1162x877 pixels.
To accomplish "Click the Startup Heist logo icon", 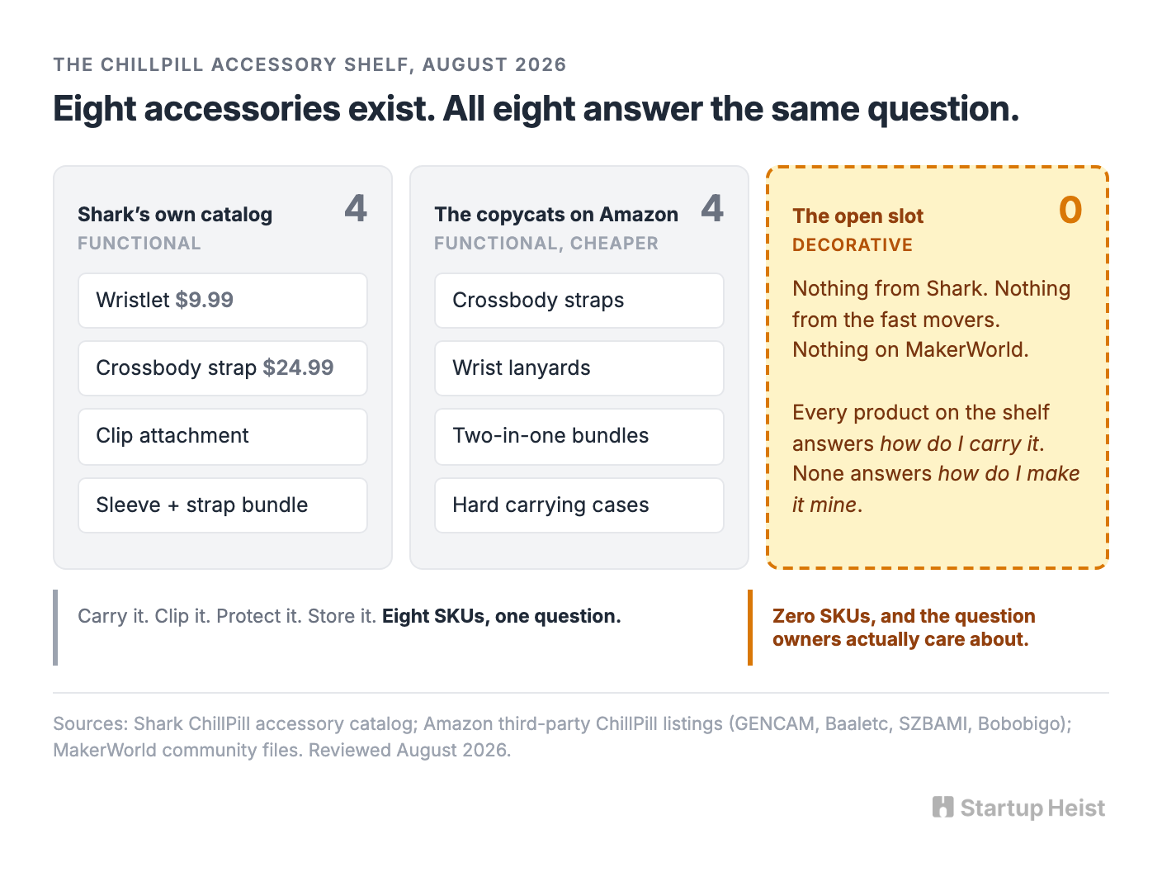I will coord(943,807).
